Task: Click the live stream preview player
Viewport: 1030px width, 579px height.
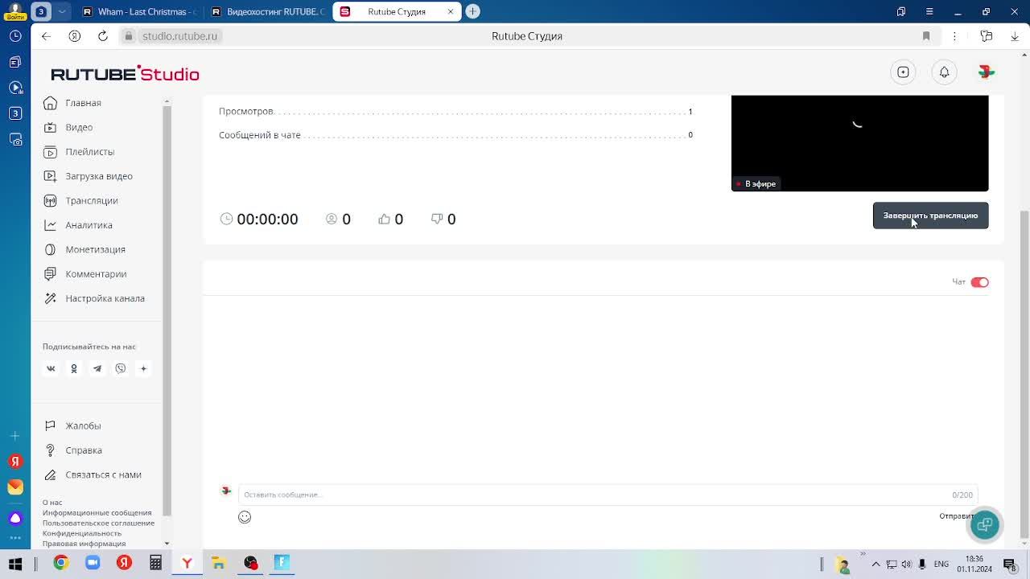Action: coord(859,143)
